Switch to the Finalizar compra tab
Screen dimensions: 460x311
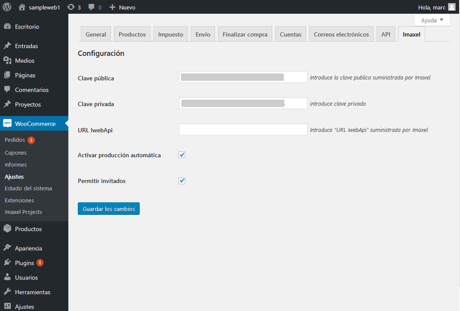245,34
